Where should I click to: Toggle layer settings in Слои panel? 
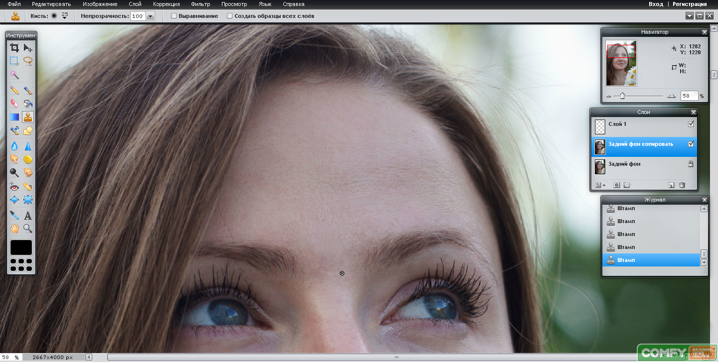(x=600, y=185)
